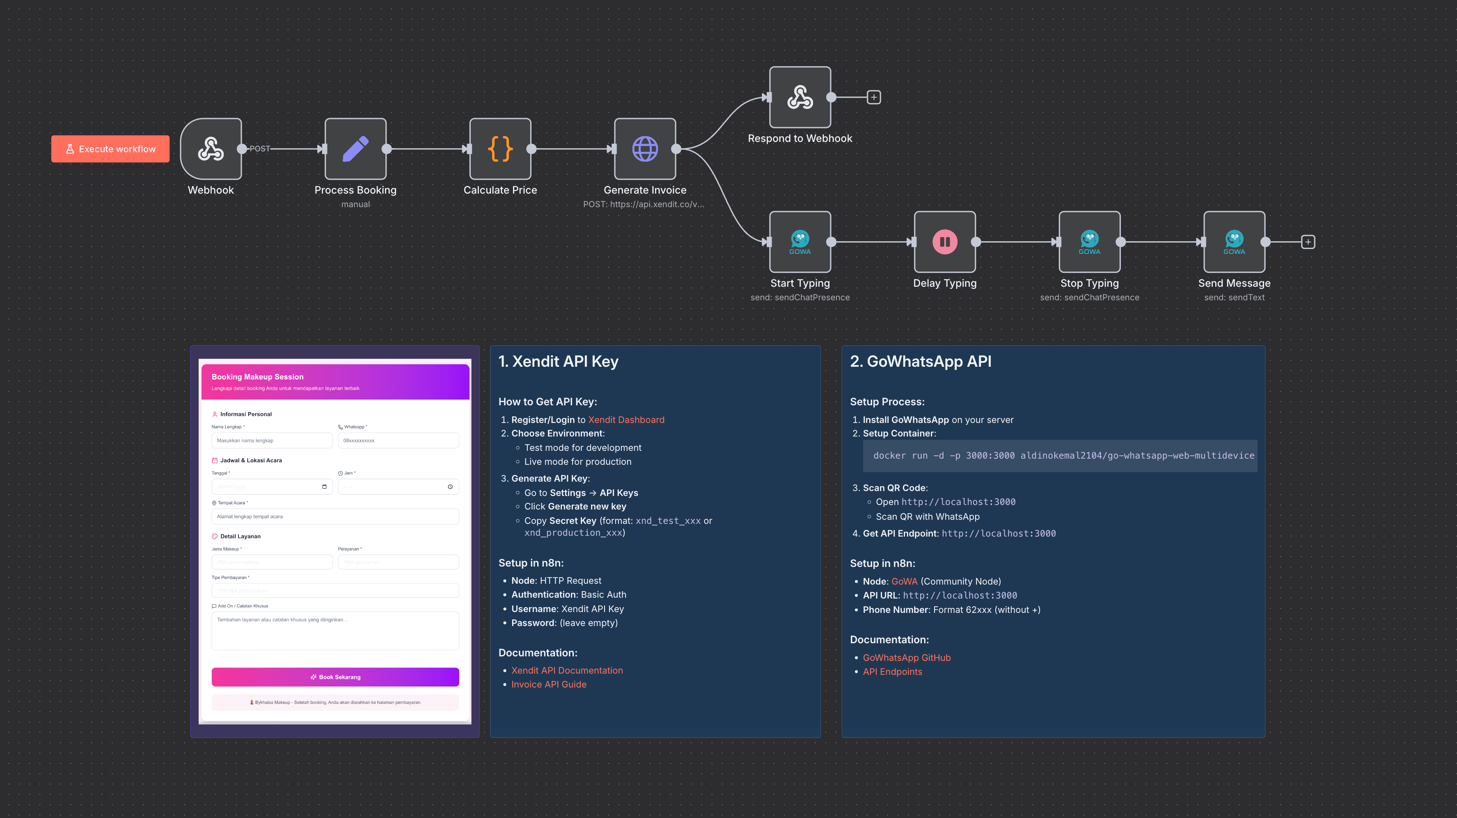Click the '1. Xendit API Key' heading

(x=558, y=361)
